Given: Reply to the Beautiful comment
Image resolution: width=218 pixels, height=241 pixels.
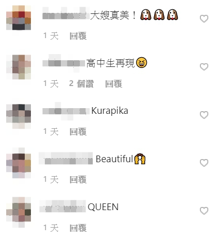Looking at the screenshot, I should (78, 180).
